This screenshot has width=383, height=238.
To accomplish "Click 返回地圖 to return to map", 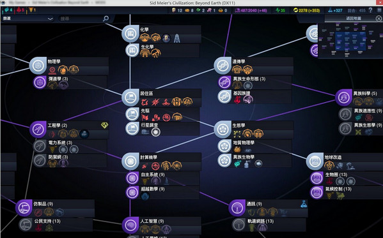I will 354,19.
